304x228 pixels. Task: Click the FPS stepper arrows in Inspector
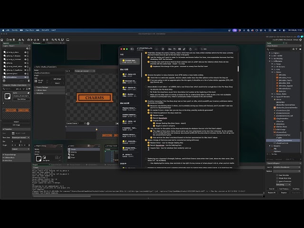[x=20, y=142]
